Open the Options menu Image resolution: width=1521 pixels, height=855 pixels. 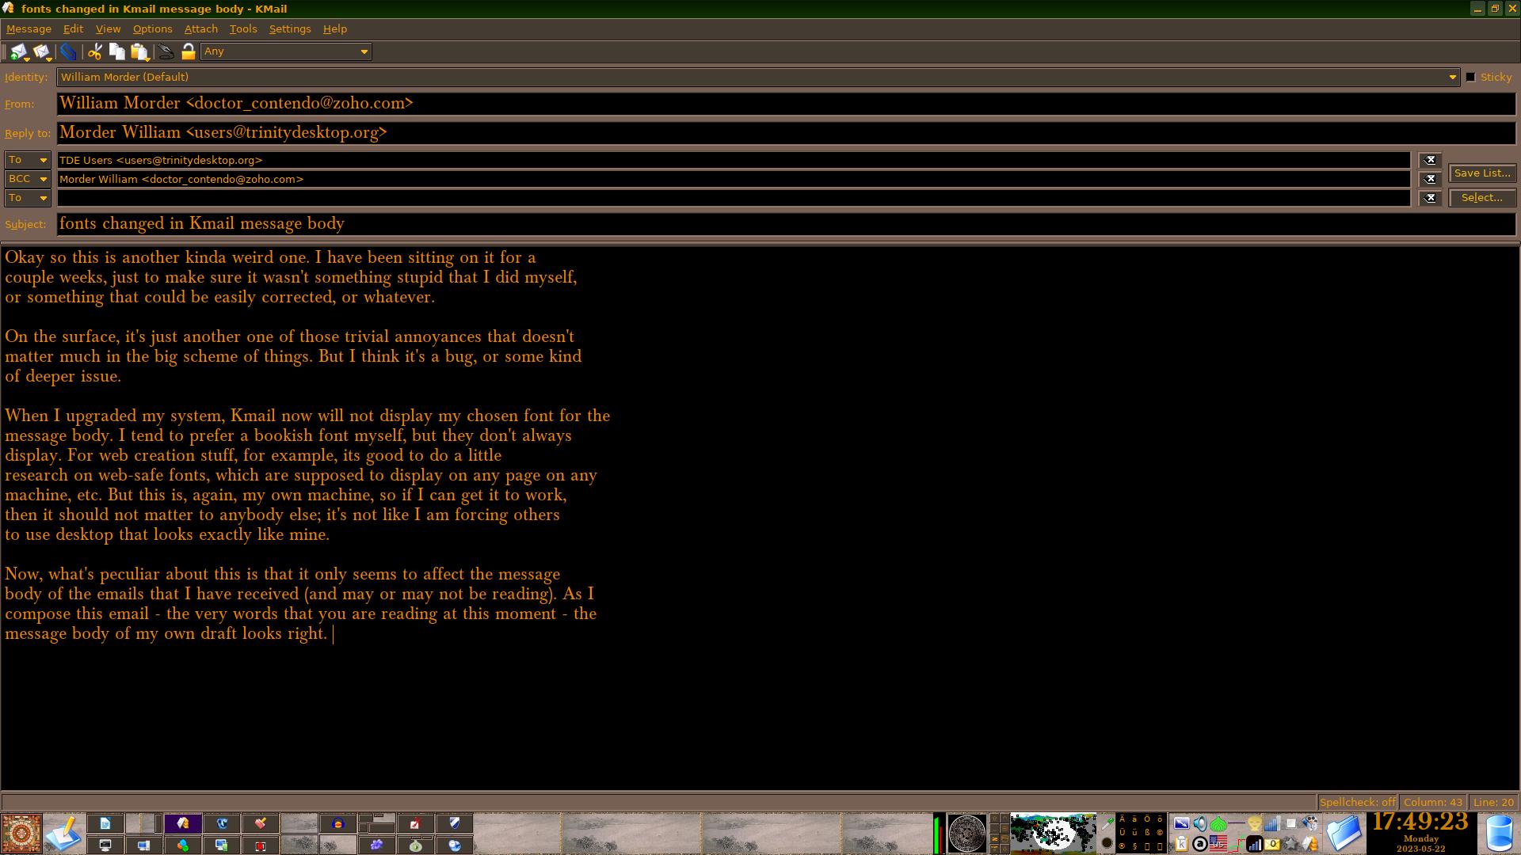click(152, 28)
